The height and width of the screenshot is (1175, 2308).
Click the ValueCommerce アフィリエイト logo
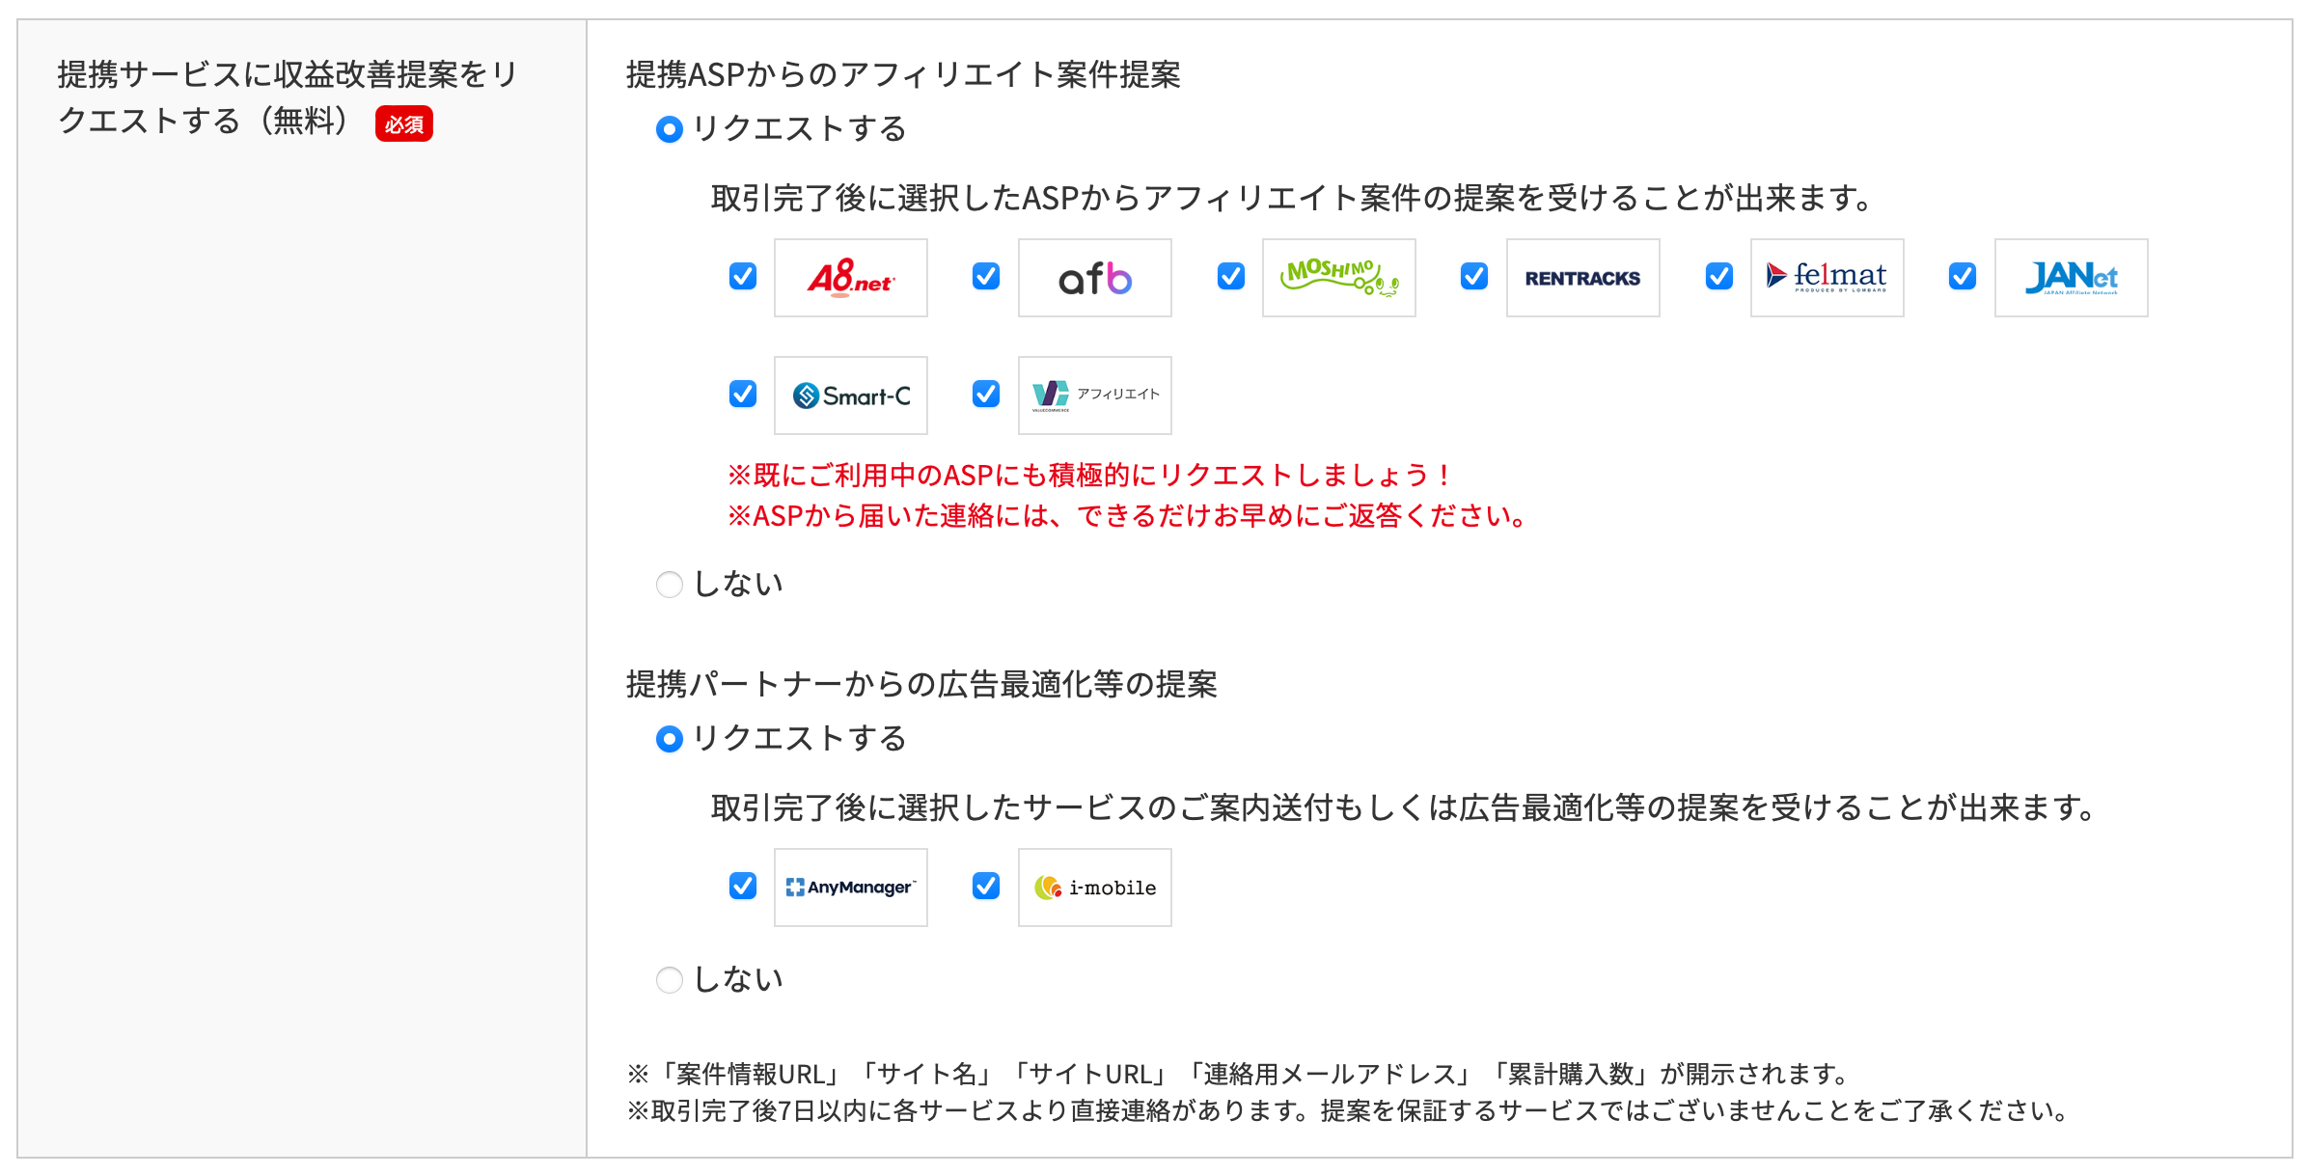click(1094, 396)
